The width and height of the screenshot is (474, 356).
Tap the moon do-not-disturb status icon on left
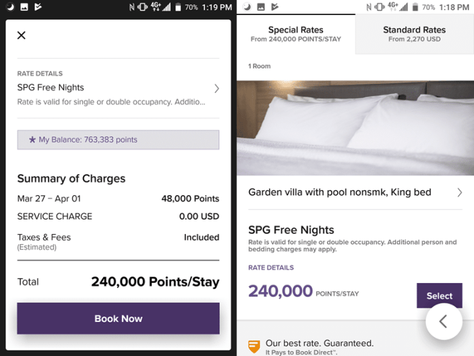point(7,7)
